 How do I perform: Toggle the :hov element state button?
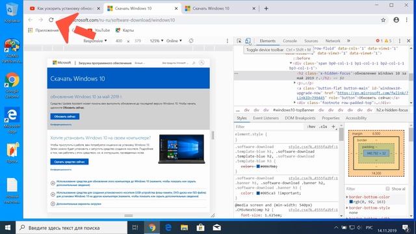click(x=311, y=127)
